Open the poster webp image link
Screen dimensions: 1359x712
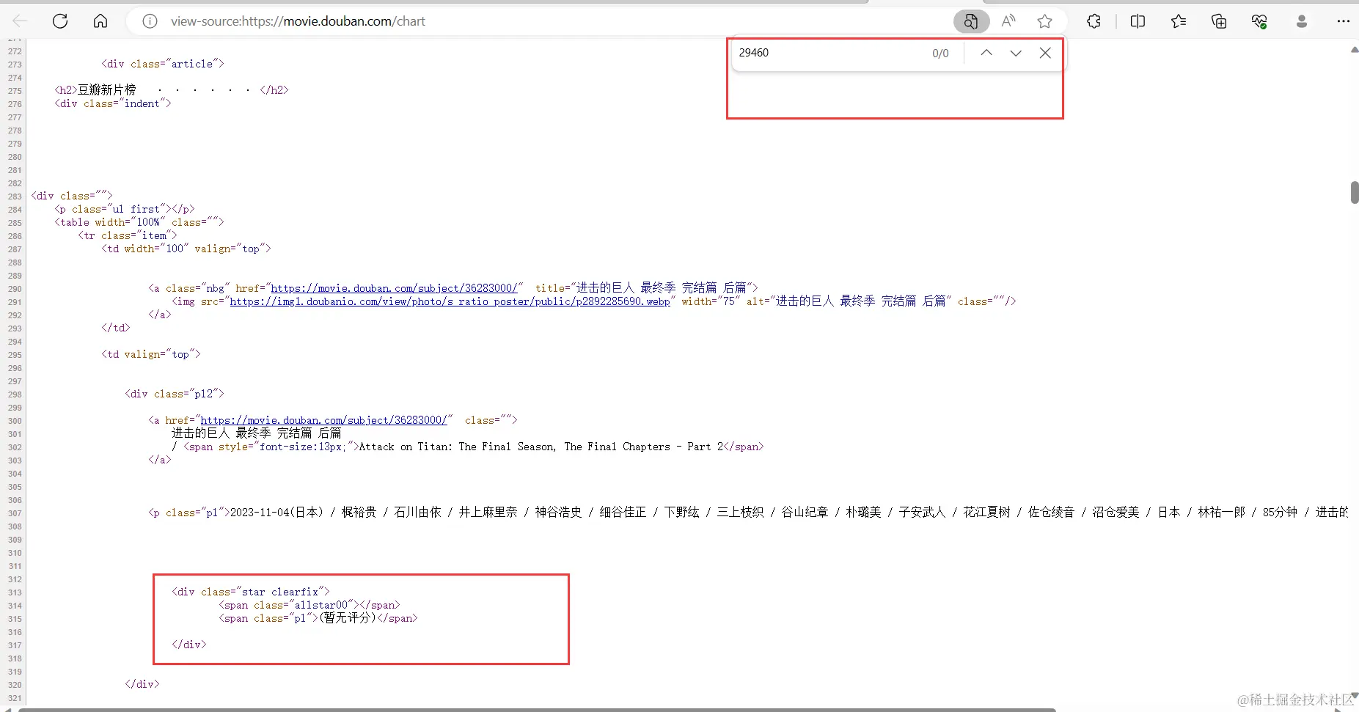450,301
